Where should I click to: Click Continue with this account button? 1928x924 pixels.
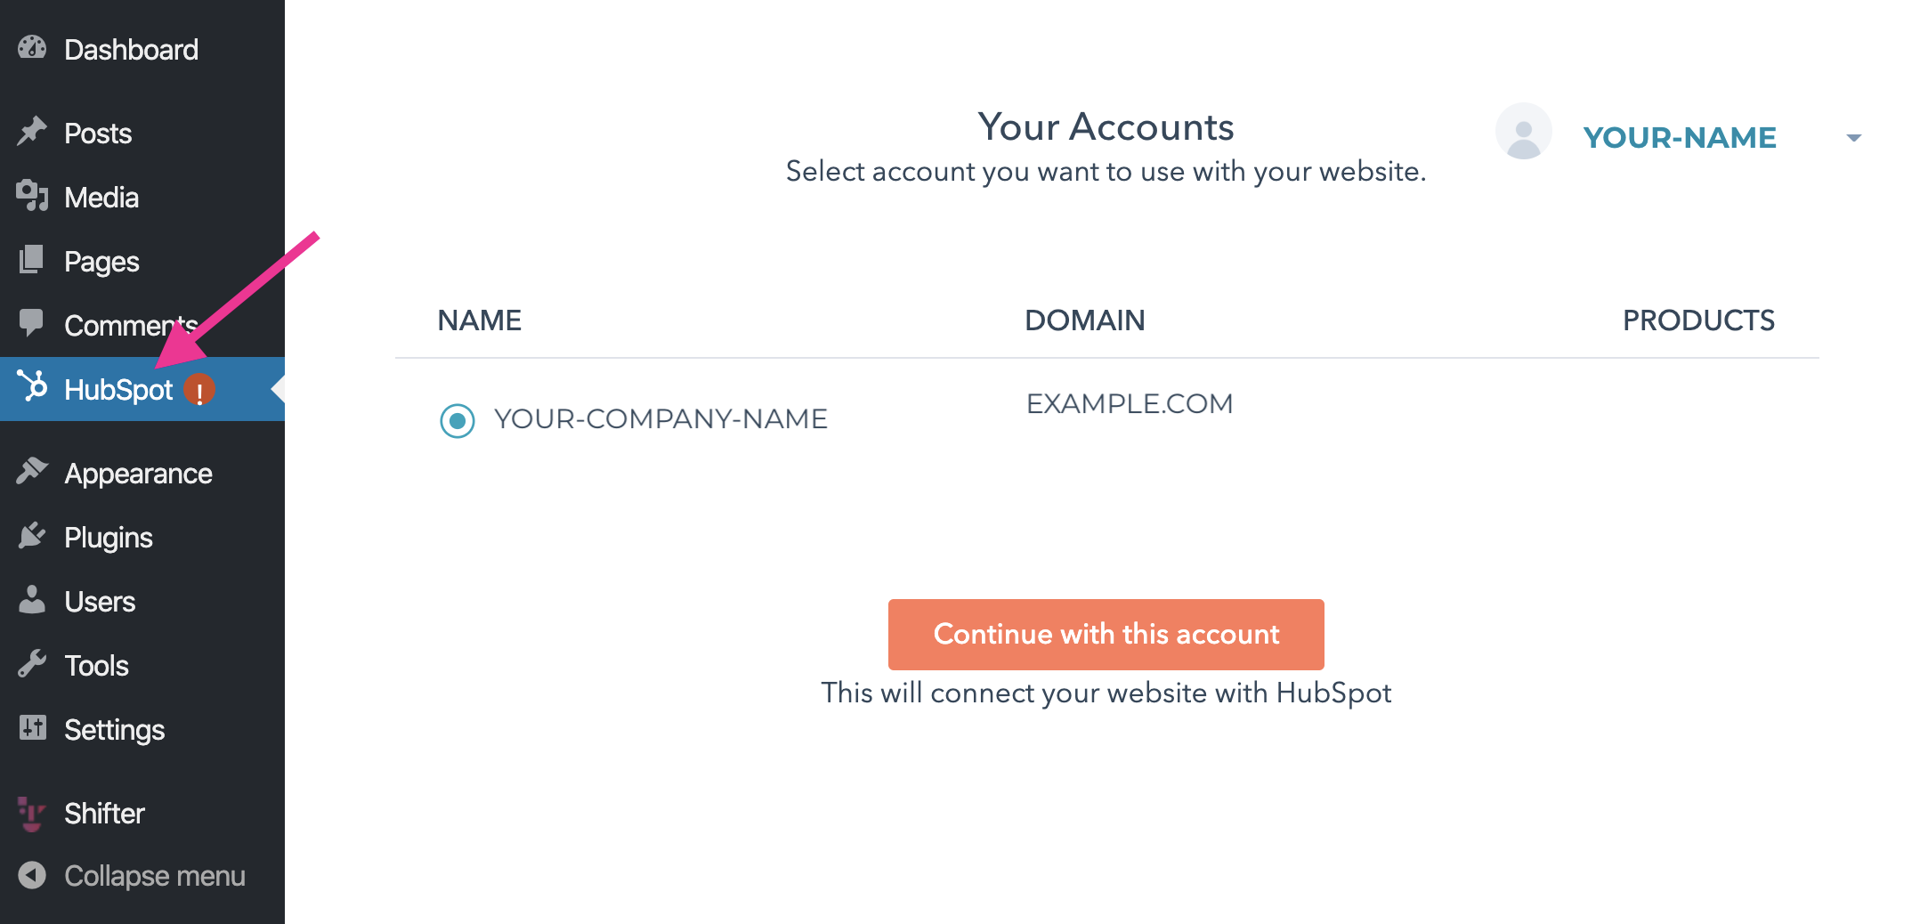click(x=1106, y=635)
